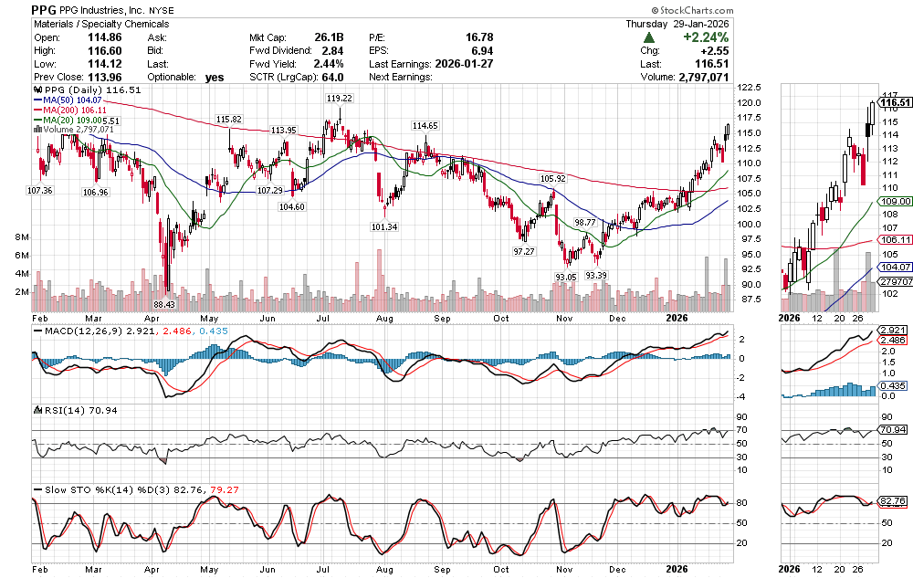Click the candlestick icon beside PPG (Daily)
Viewport: 913px width, 578px height.
point(37,91)
